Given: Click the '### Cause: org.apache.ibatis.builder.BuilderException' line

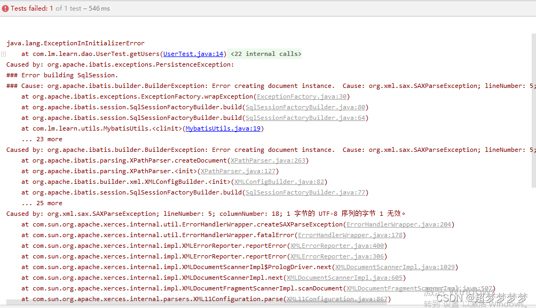Looking at the screenshot, I should [270, 86].
